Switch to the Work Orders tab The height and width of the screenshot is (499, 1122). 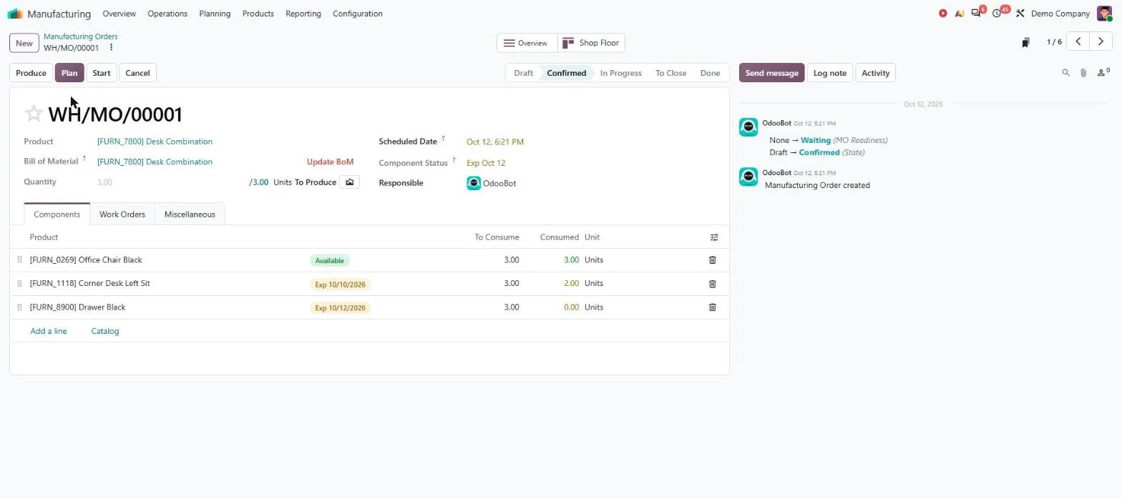[122, 214]
